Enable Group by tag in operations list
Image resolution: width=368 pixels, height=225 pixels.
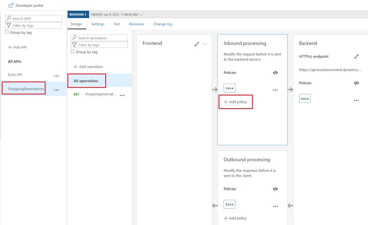point(73,52)
